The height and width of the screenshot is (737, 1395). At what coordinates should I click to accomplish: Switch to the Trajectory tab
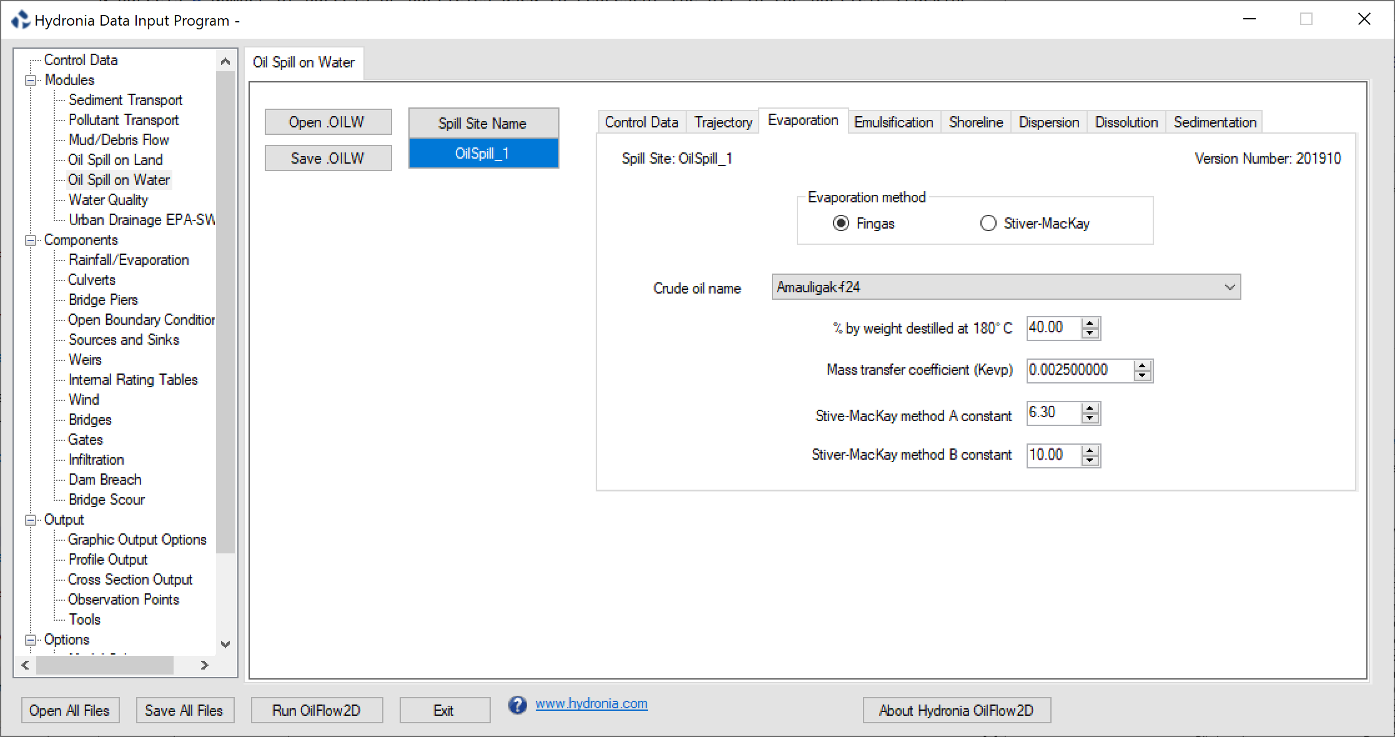723,122
